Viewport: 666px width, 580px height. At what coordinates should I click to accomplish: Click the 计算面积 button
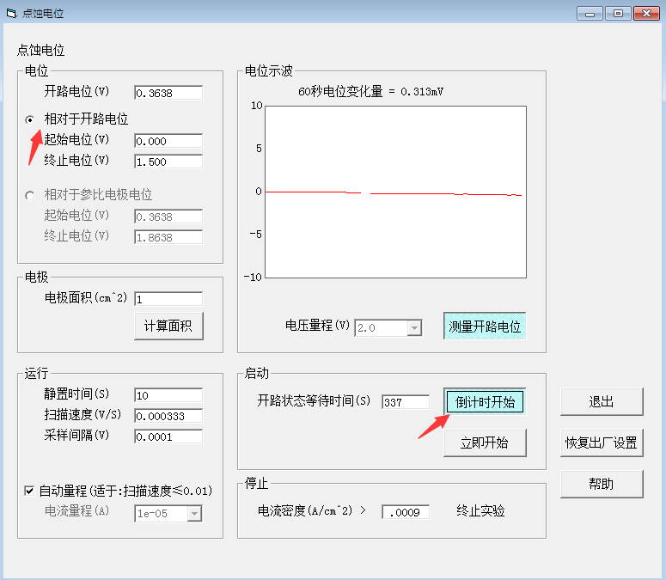[x=168, y=327]
